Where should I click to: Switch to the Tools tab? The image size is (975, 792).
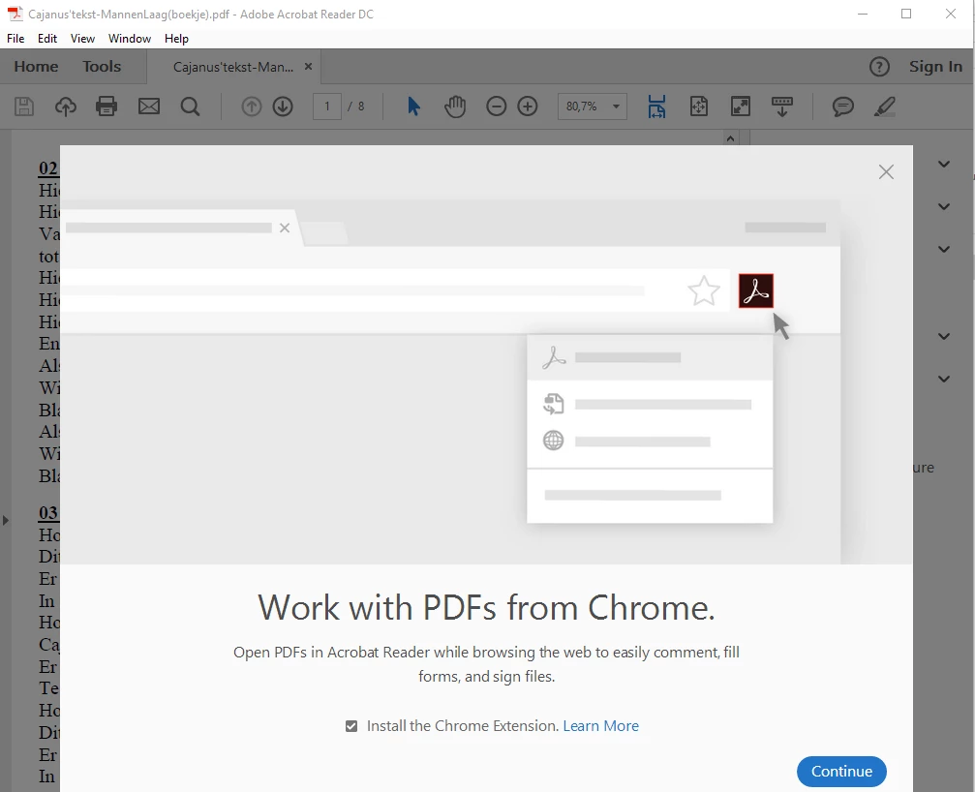click(x=102, y=67)
